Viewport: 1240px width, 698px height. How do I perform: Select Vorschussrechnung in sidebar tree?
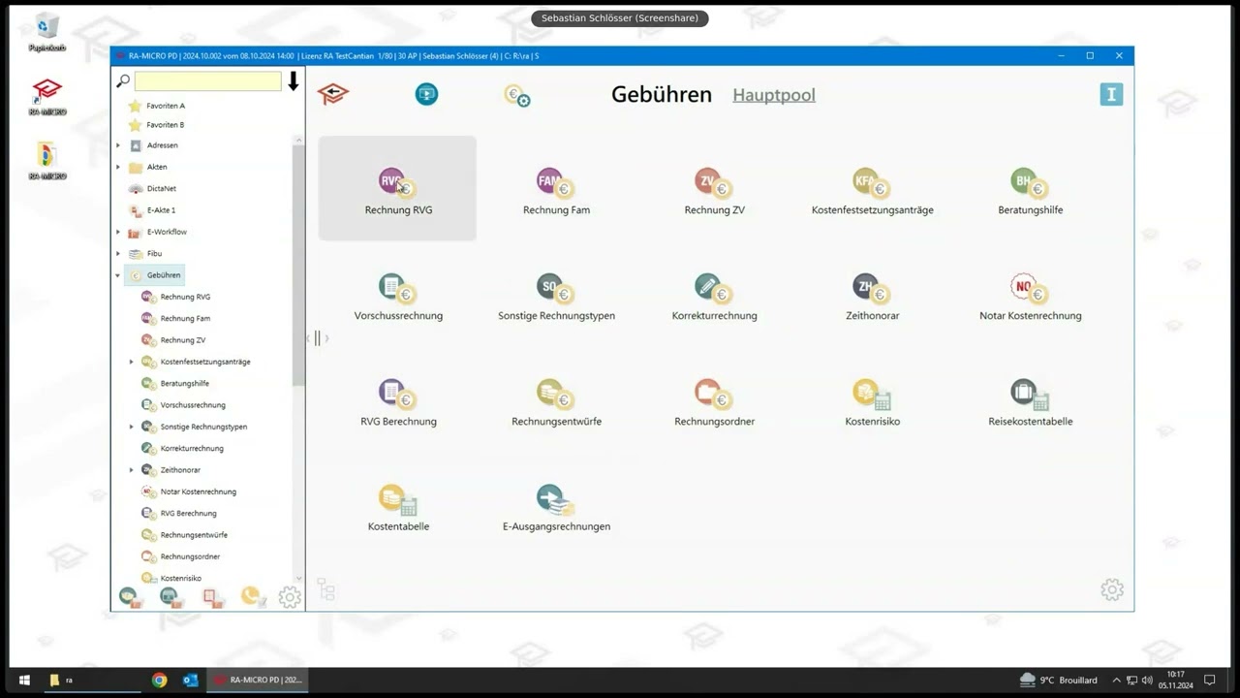[193, 405]
